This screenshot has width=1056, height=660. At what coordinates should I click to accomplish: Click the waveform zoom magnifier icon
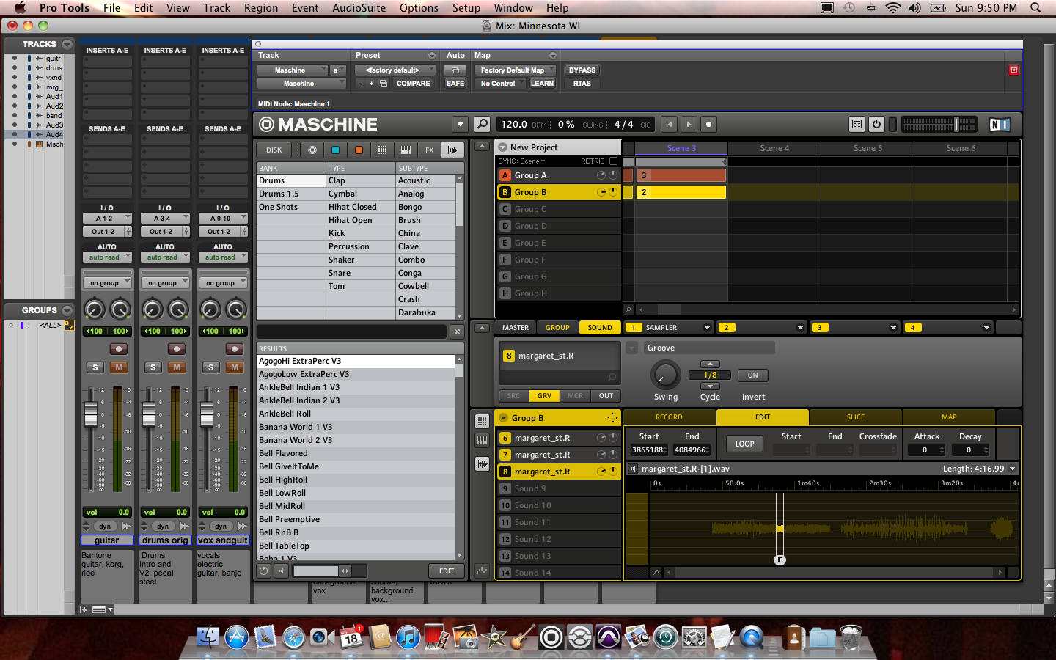pos(656,572)
